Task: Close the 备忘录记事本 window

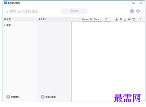Action: [x=141, y=3]
